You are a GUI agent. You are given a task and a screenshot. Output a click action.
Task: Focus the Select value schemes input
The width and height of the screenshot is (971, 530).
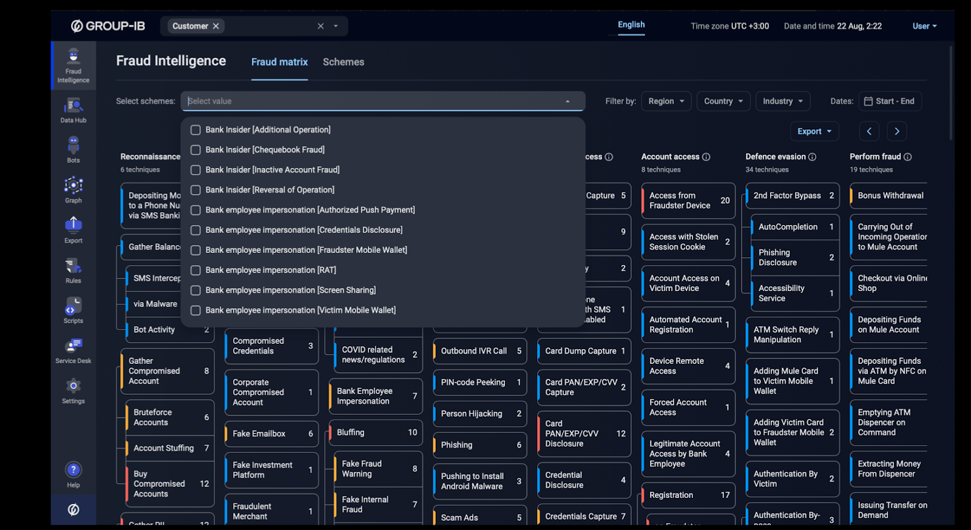(382, 101)
